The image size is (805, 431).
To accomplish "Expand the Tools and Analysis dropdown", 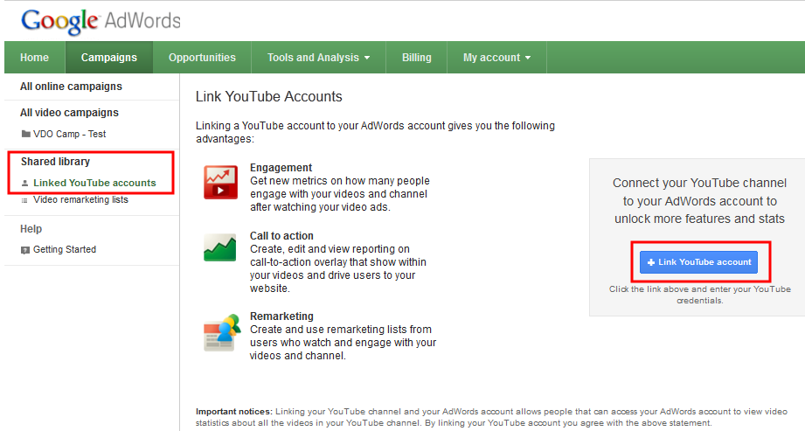I will click(x=318, y=58).
